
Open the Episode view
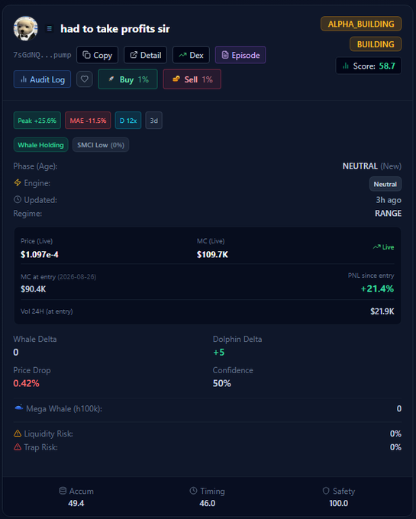pos(240,55)
